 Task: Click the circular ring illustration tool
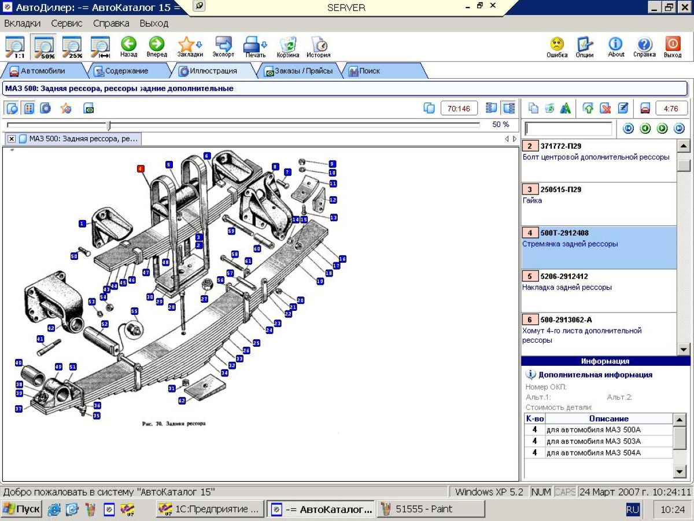pos(46,108)
